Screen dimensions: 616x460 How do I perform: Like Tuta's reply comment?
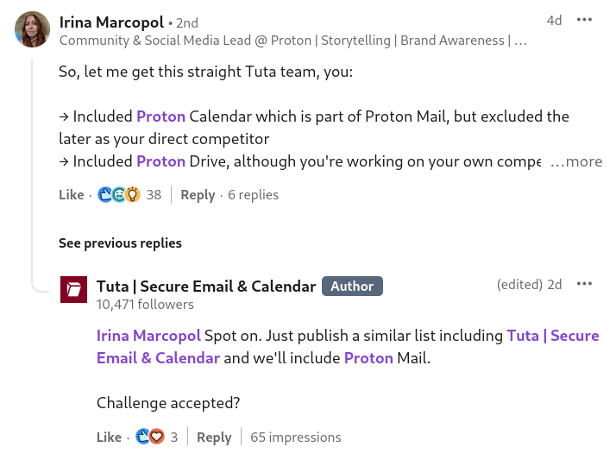[x=109, y=438]
